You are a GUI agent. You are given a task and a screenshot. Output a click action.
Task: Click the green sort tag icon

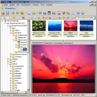(x=59, y=18)
